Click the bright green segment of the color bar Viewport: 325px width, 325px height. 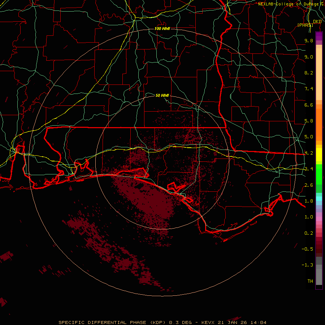319,174
